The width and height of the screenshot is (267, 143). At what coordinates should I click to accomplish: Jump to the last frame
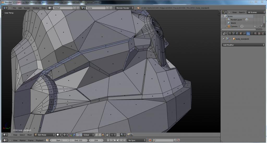pos(125,140)
